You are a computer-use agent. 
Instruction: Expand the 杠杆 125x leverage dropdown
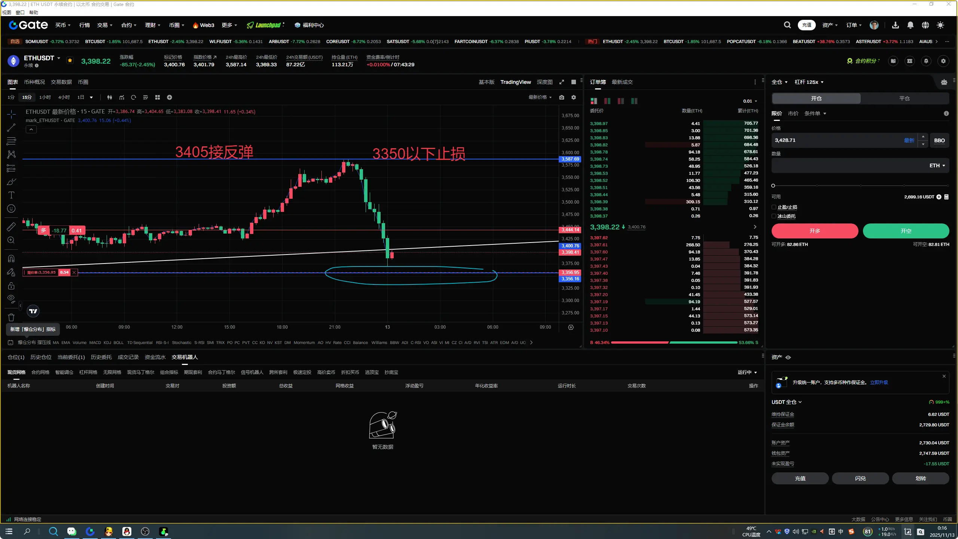(809, 82)
